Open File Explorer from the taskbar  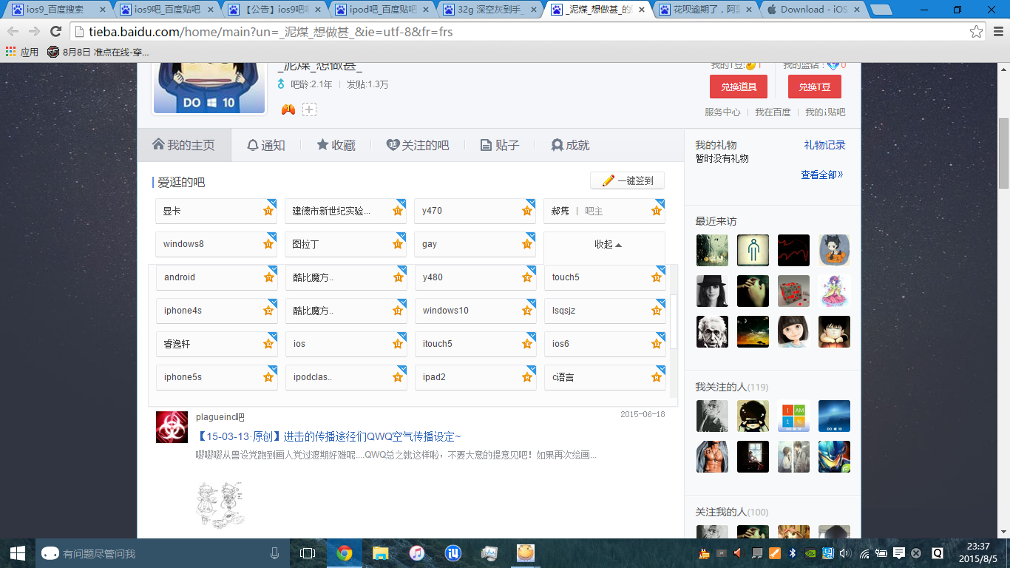pyautogui.click(x=381, y=553)
